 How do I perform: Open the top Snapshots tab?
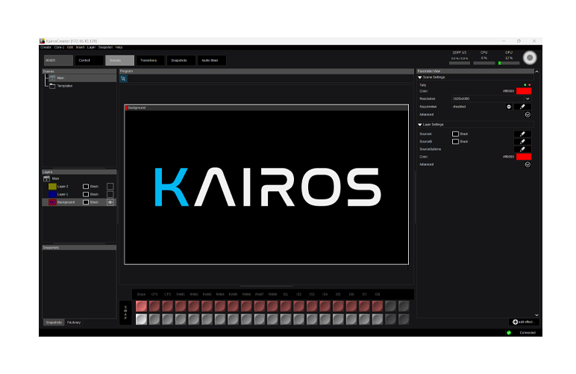point(181,60)
